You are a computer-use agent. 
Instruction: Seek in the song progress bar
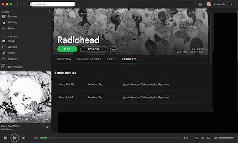(111, 138)
